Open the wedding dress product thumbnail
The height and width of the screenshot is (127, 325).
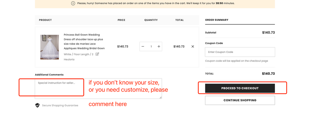pyautogui.click(x=50, y=47)
